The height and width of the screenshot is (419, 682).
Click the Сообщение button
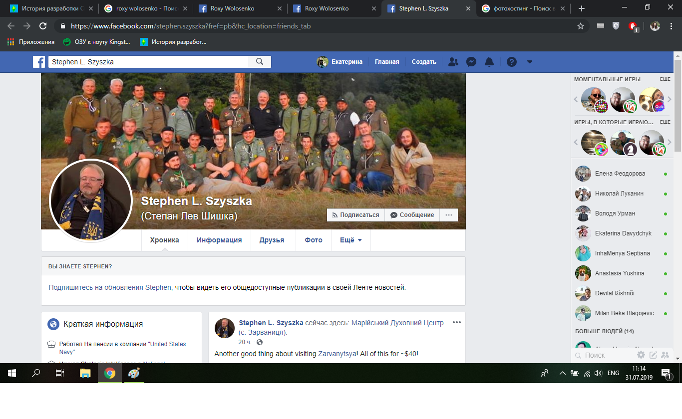point(412,215)
